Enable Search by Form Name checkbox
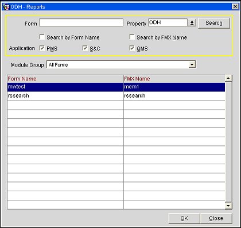The width and height of the screenshot is (241, 228). 42,37
